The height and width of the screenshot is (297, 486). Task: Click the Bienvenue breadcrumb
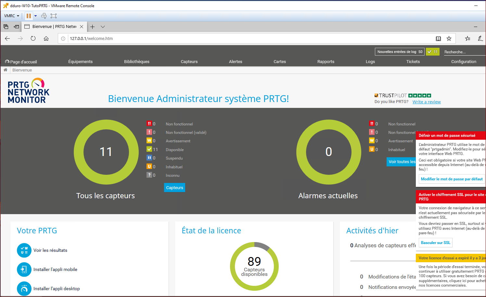[22, 70]
